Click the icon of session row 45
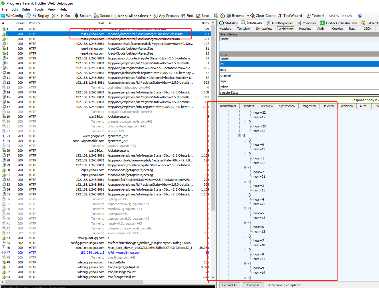 [x=4, y=243]
